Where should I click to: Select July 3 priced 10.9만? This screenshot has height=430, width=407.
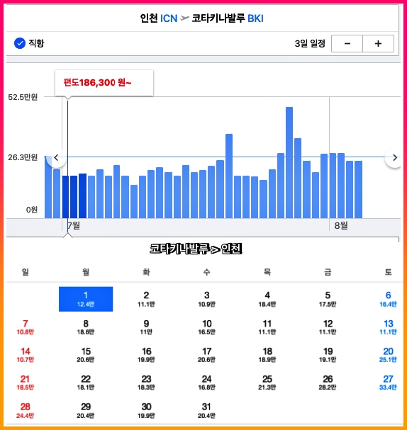coord(206,299)
